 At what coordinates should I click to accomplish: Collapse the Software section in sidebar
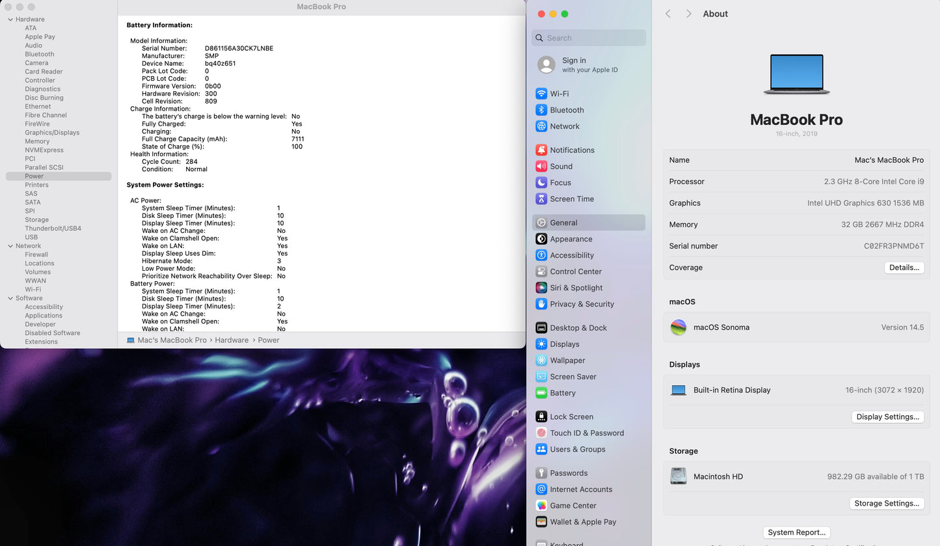(10, 298)
